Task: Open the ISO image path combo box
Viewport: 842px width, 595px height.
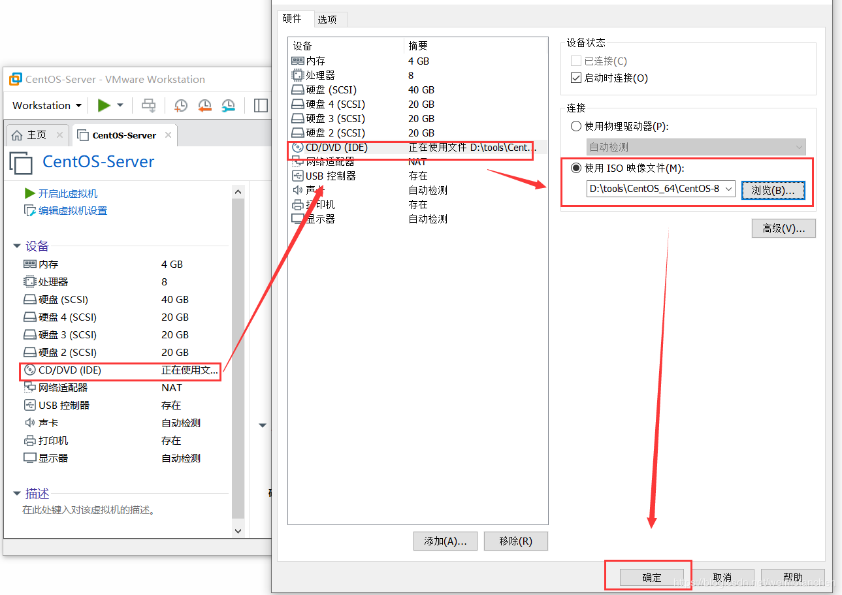Action: (661, 189)
